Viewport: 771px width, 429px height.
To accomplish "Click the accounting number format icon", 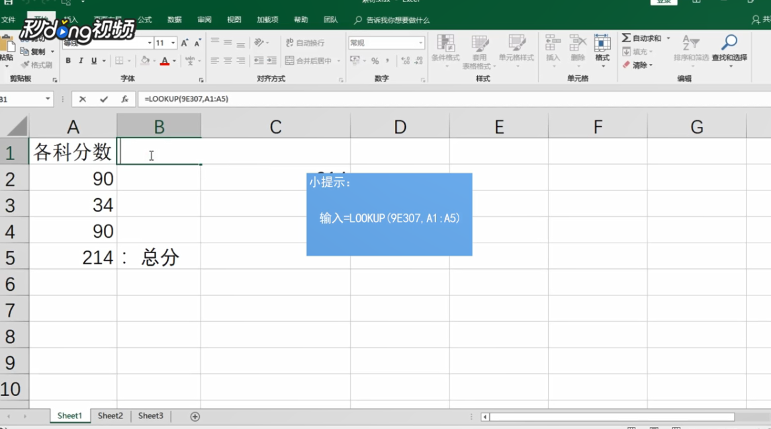I will pyautogui.click(x=355, y=61).
